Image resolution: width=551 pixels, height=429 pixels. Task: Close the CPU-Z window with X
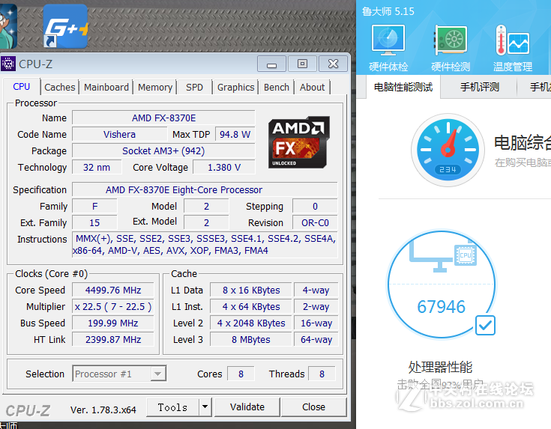tap(333, 64)
